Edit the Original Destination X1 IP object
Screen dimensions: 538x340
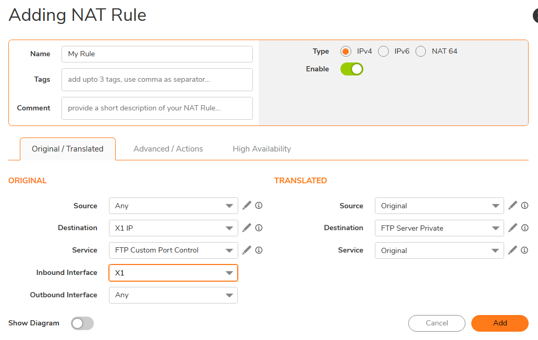pyautogui.click(x=247, y=228)
